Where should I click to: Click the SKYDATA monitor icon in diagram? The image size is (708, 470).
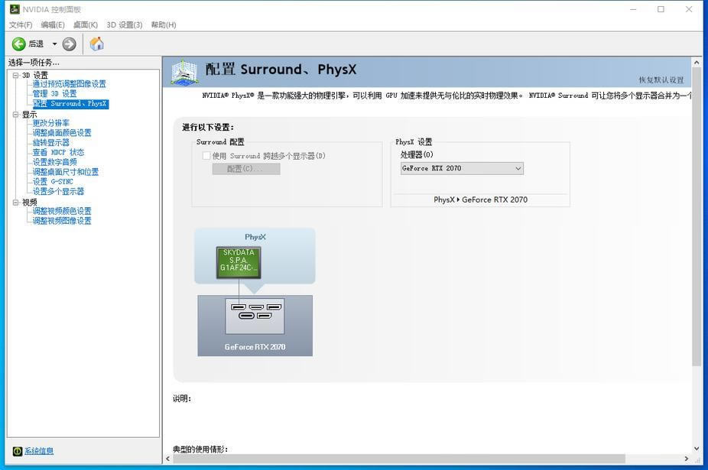pyautogui.click(x=239, y=262)
